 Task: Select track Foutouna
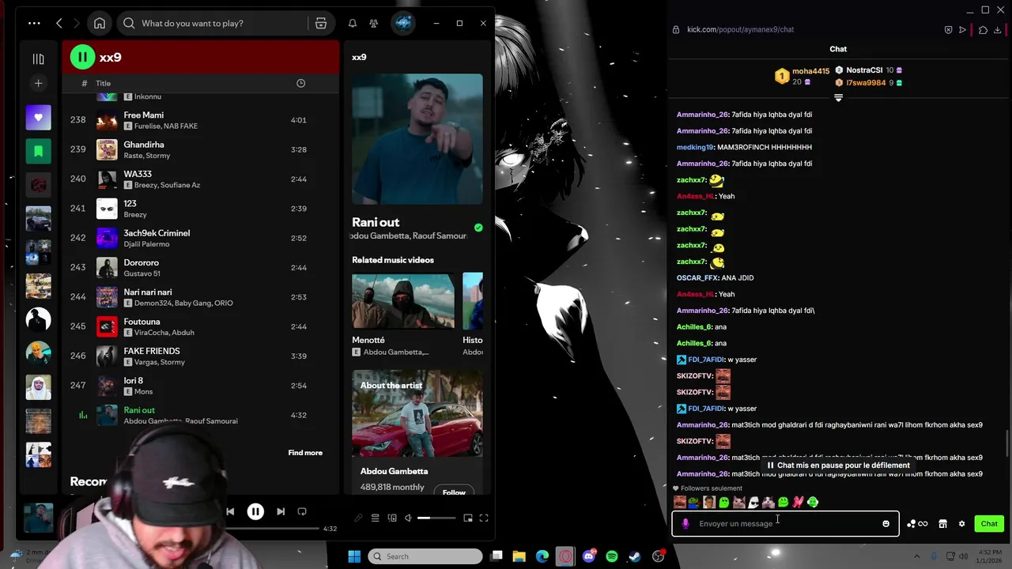click(x=201, y=326)
